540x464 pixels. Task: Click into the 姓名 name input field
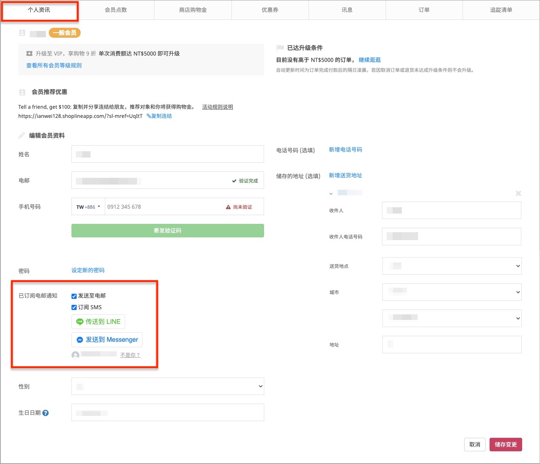[168, 154]
